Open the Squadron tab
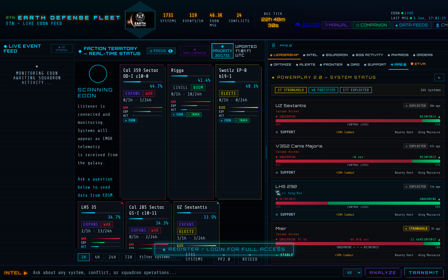The image size is (448, 280). tap(335, 55)
